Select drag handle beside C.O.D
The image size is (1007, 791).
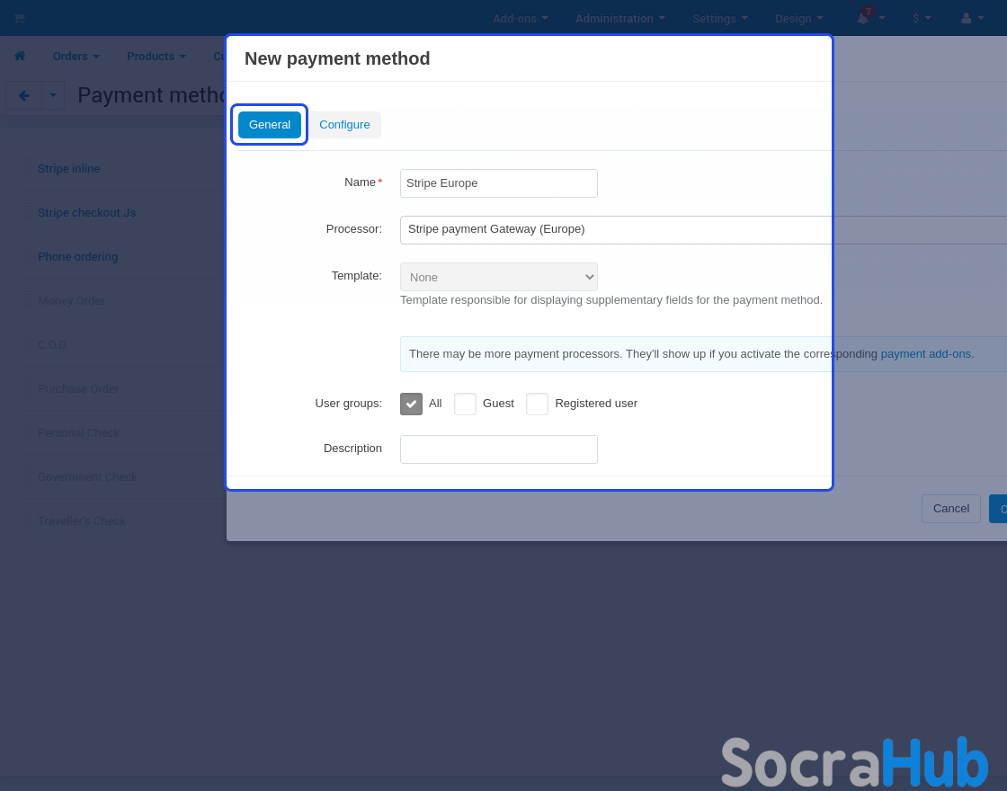pos(28,345)
